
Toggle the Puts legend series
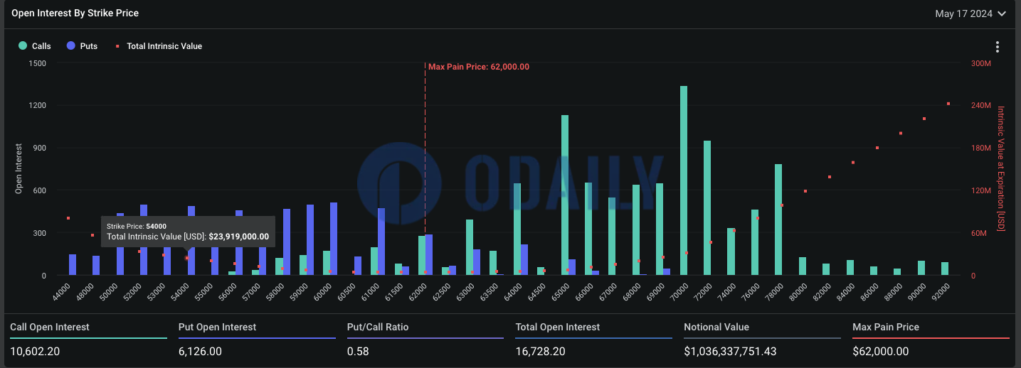point(82,46)
